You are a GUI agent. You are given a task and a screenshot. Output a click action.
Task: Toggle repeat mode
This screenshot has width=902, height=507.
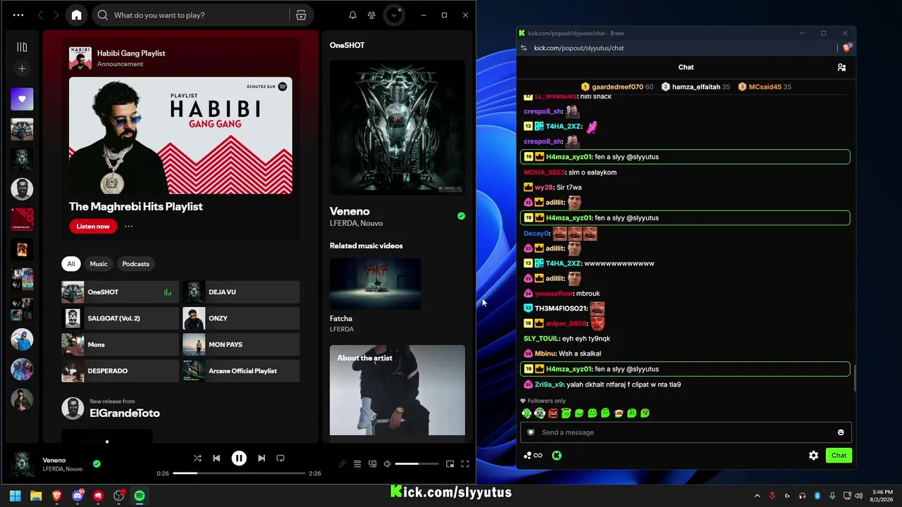click(280, 458)
